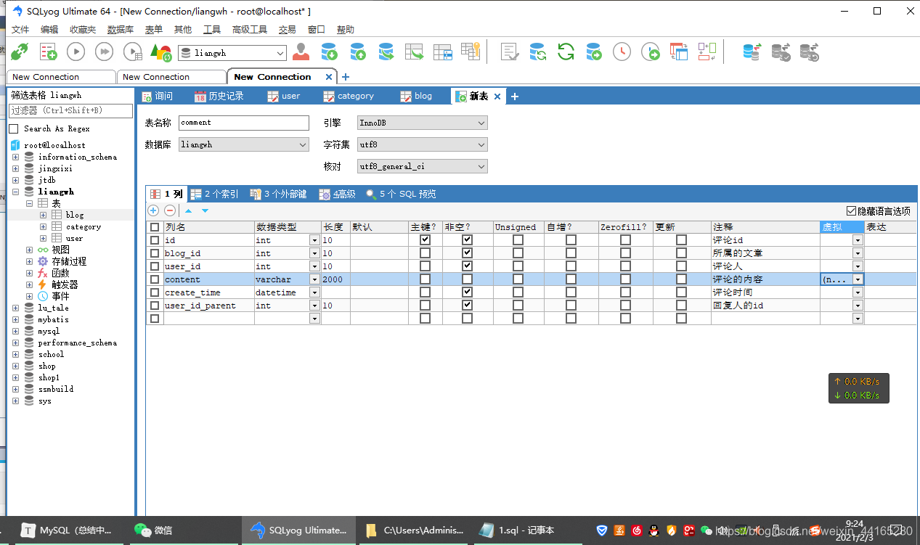Click the copy database to other host icon
The width and height of the screenshot is (920, 545).
coord(386,52)
